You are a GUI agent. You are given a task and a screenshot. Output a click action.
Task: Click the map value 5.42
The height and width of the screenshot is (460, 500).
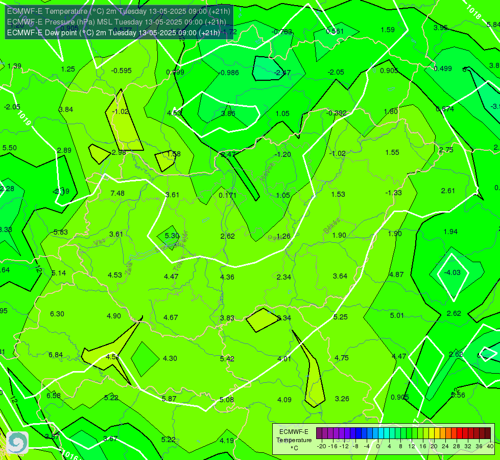tap(227, 359)
